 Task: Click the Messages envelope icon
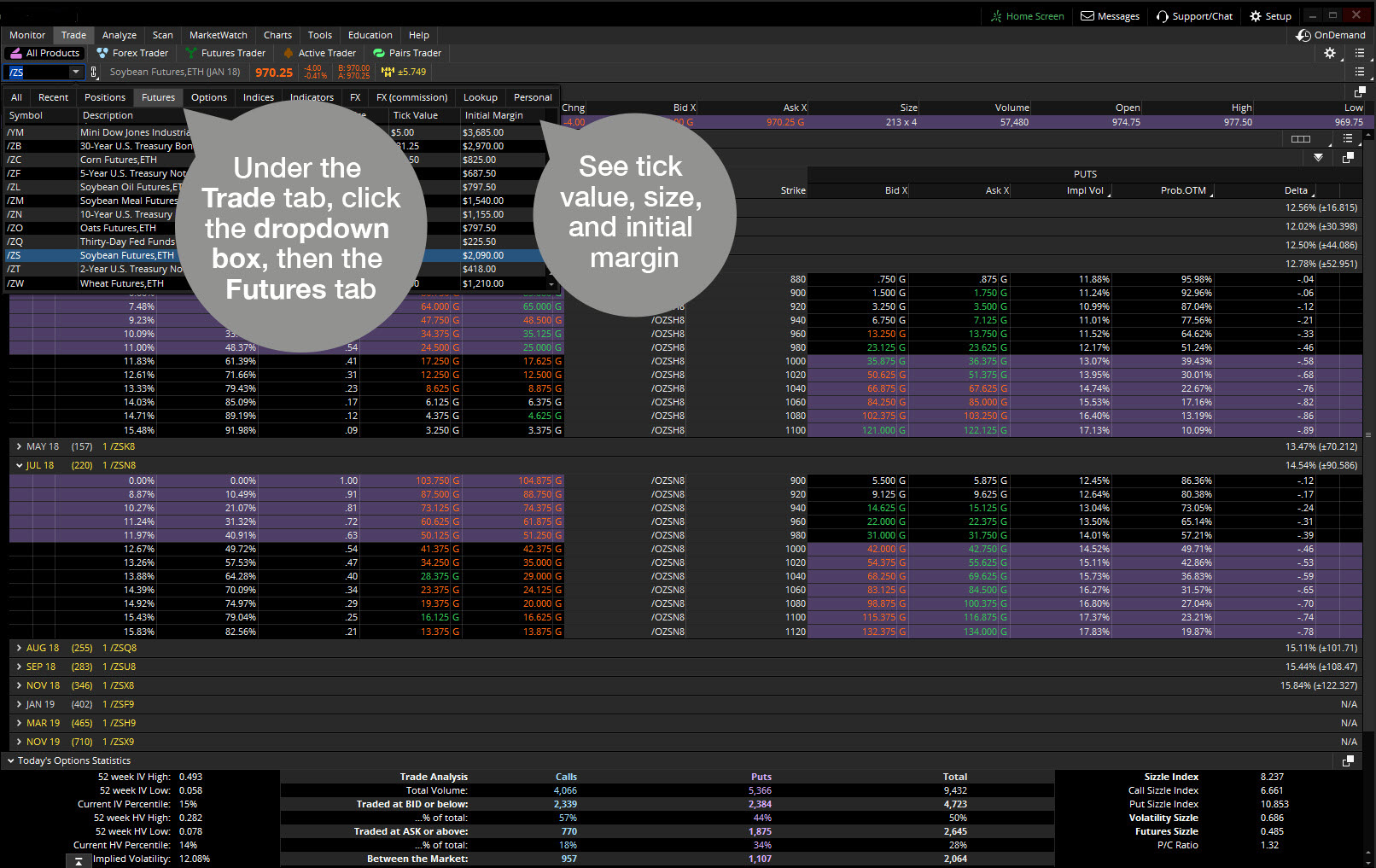[1087, 15]
